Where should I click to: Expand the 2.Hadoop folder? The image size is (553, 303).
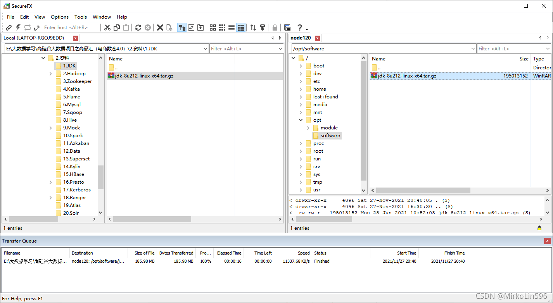pos(51,74)
